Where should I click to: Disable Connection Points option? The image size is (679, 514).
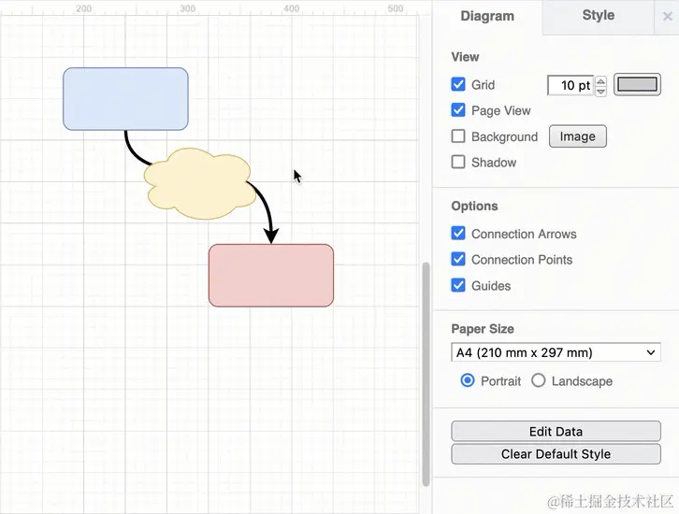[458, 259]
